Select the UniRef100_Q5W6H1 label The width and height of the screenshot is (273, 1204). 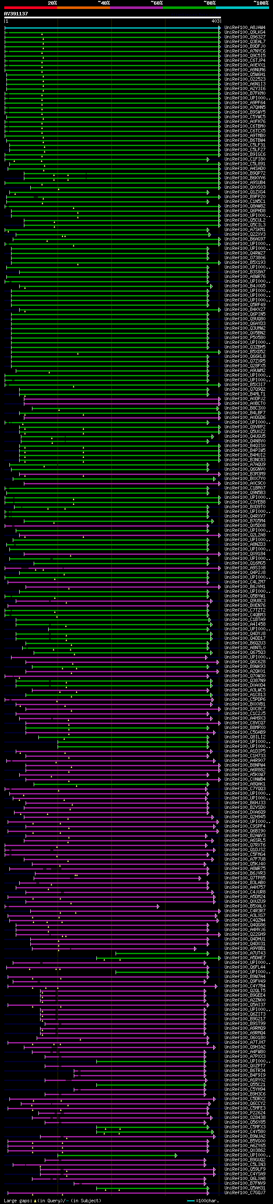245,74
